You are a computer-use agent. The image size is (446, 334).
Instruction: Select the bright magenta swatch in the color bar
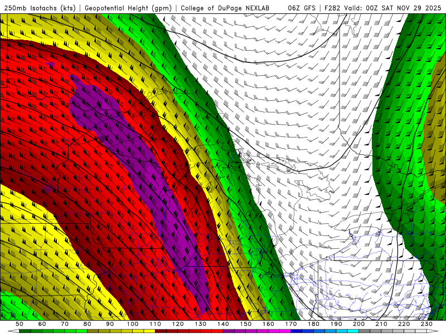click(x=285, y=331)
